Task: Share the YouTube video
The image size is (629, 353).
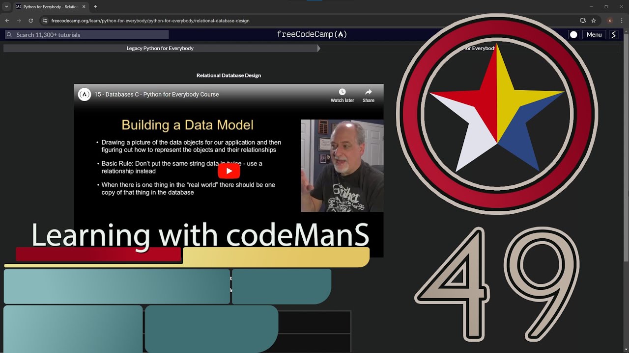Action: [x=368, y=95]
